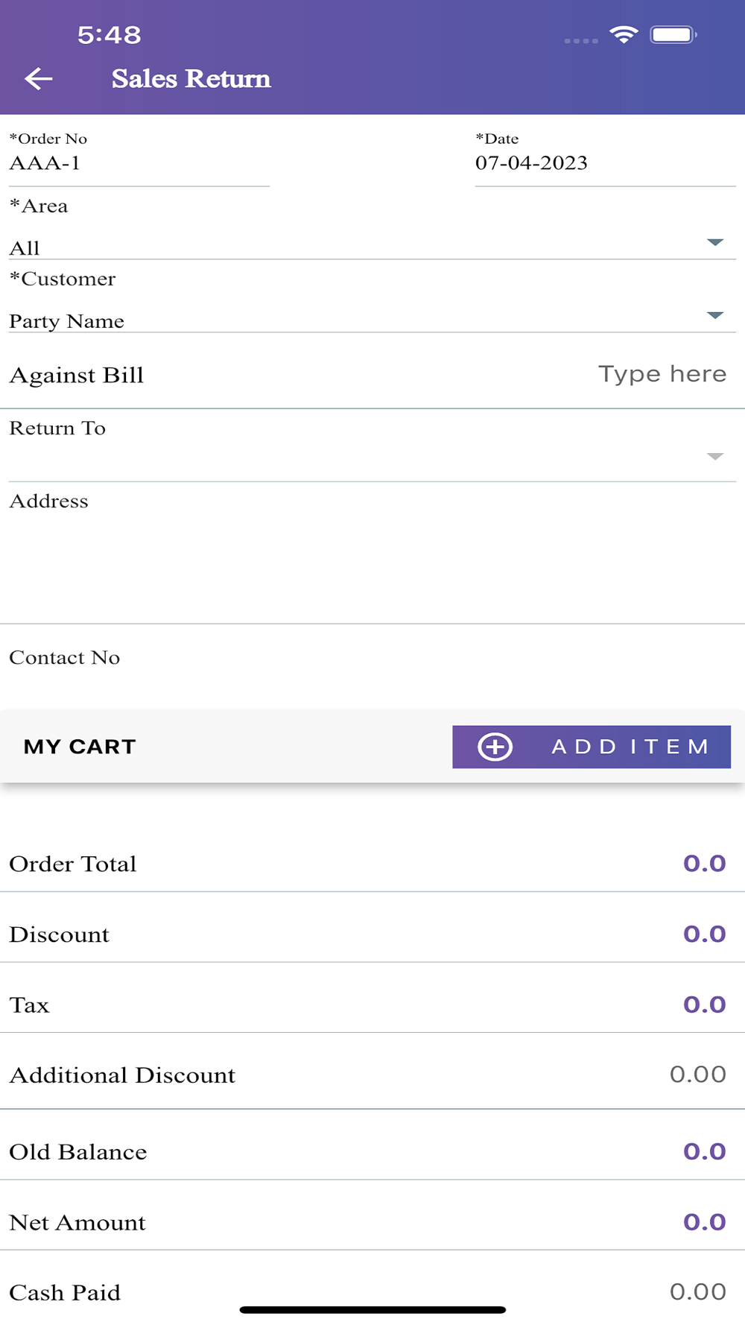Tap the plus circle icon in Add Item
Image resolution: width=745 pixels, height=1325 pixels.
click(495, 747)
